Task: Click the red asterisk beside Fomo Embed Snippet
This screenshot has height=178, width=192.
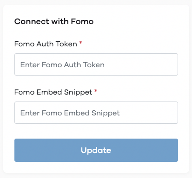Action: pyautogui.click(x=96, y=91)
